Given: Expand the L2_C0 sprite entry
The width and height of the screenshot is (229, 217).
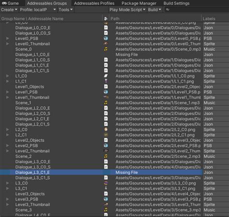Looking at the screenshot, I should pyautogui.click(x=7, y=130).
